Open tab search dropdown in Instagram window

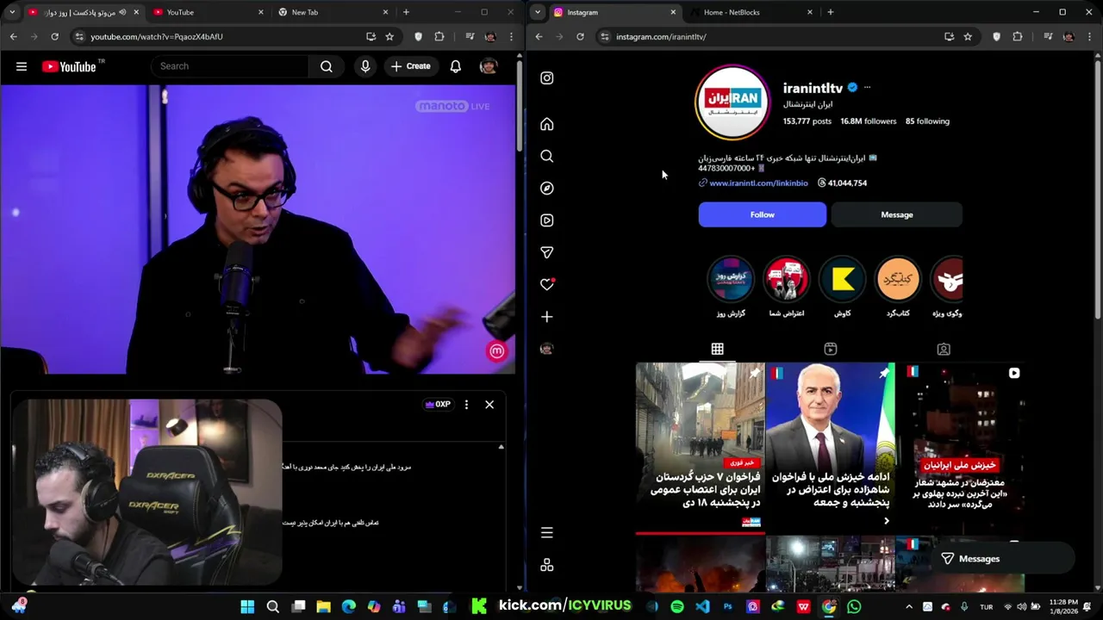(x=538, y=12)
